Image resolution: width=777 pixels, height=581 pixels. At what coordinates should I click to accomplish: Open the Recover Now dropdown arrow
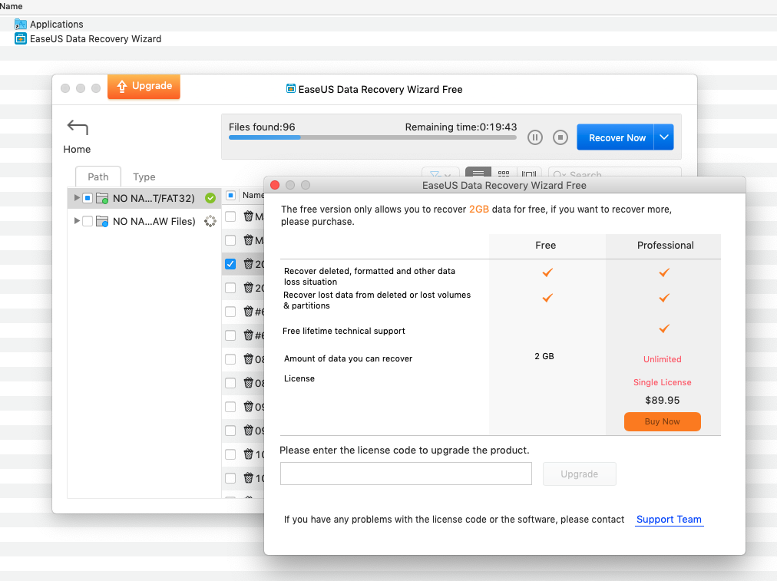[x=664, y=137]
